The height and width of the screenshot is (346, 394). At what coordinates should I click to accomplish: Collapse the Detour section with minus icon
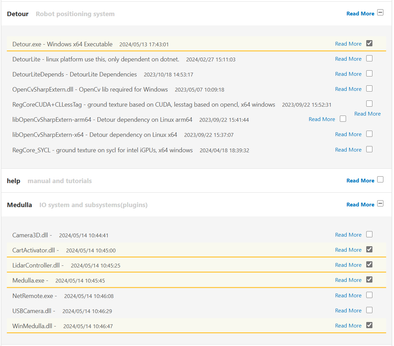point(380,13)
